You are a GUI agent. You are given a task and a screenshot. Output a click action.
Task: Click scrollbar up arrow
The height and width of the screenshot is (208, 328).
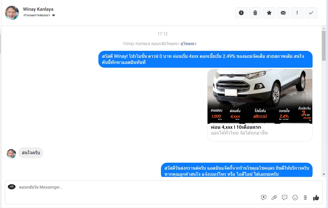324,28
